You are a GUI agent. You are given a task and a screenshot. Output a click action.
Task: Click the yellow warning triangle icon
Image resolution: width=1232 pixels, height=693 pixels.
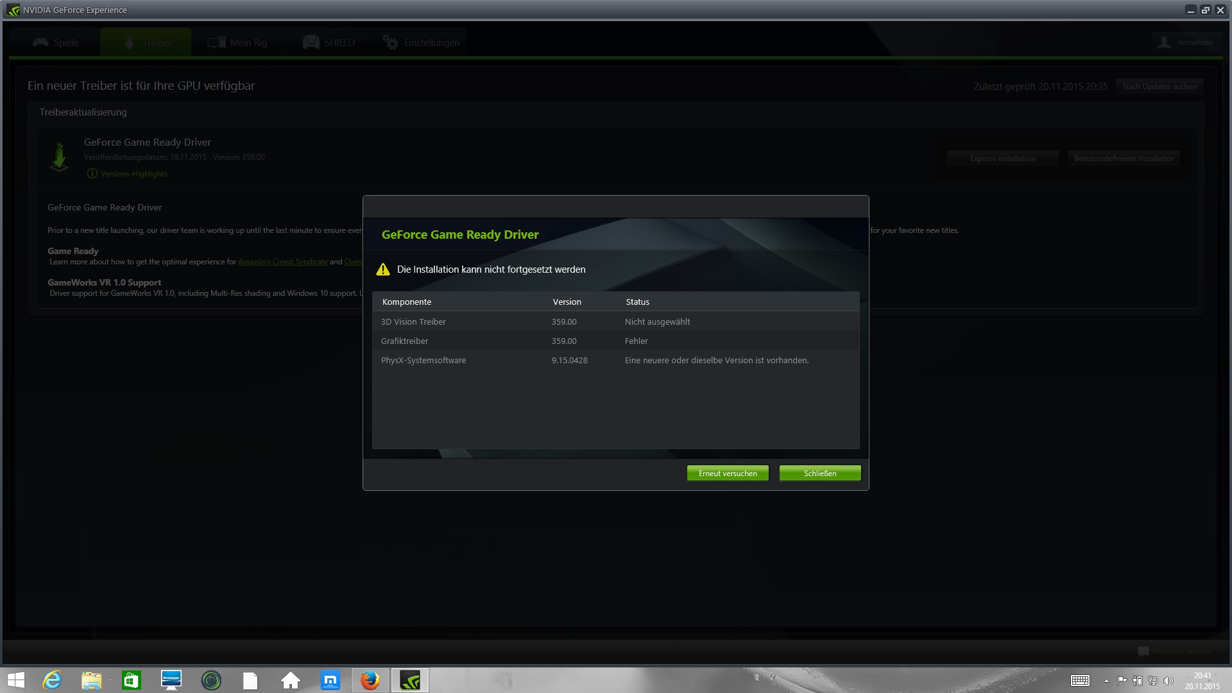[383, 269]
